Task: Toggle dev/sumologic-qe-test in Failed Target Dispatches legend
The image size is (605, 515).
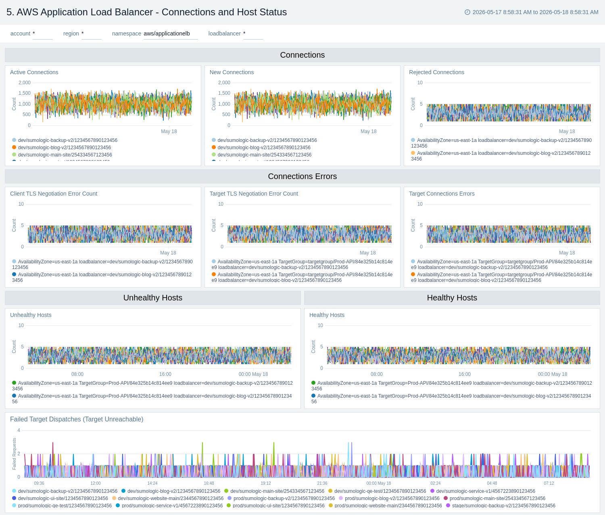Action: point(377,491)
